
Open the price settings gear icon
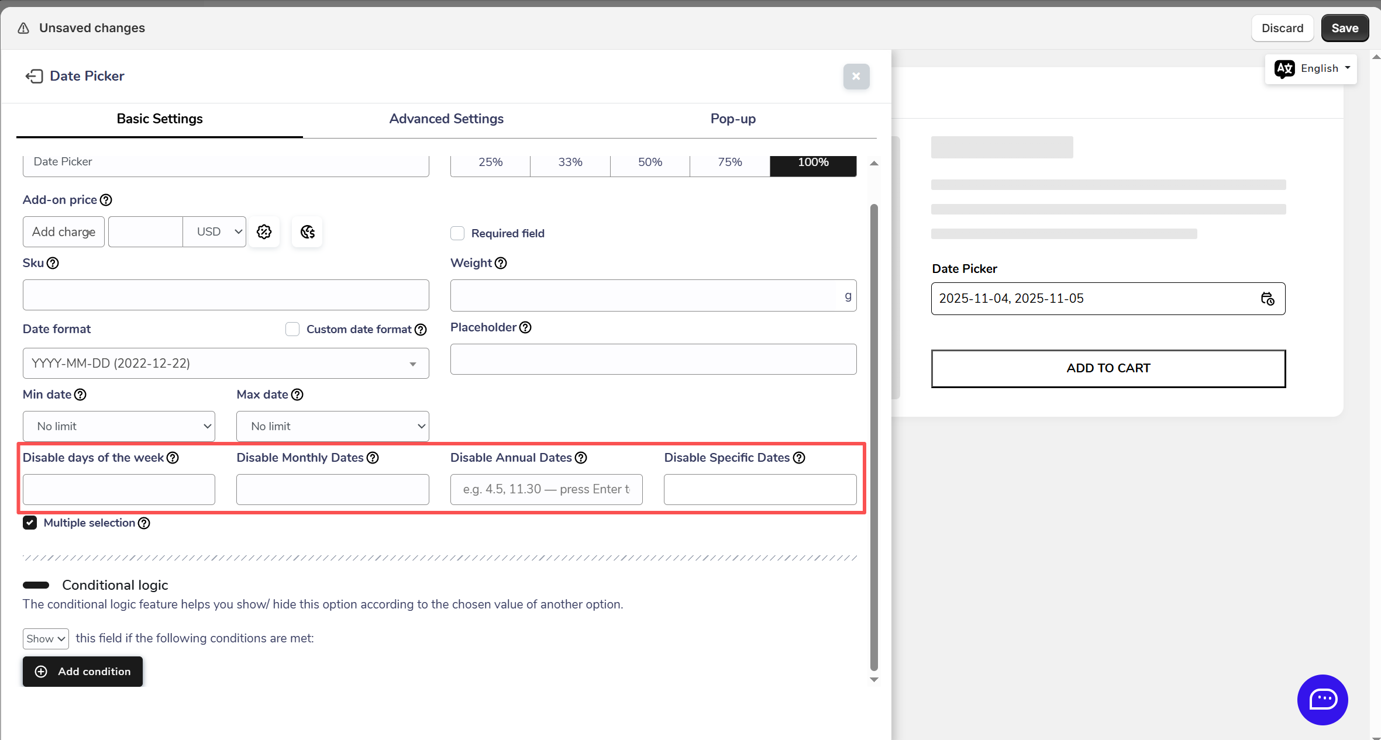coord(264,232)
